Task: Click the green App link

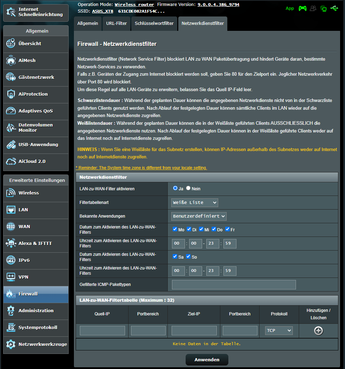Action: (x=290, y=8)
